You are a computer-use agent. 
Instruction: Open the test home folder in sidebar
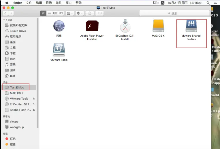(19, 76)
